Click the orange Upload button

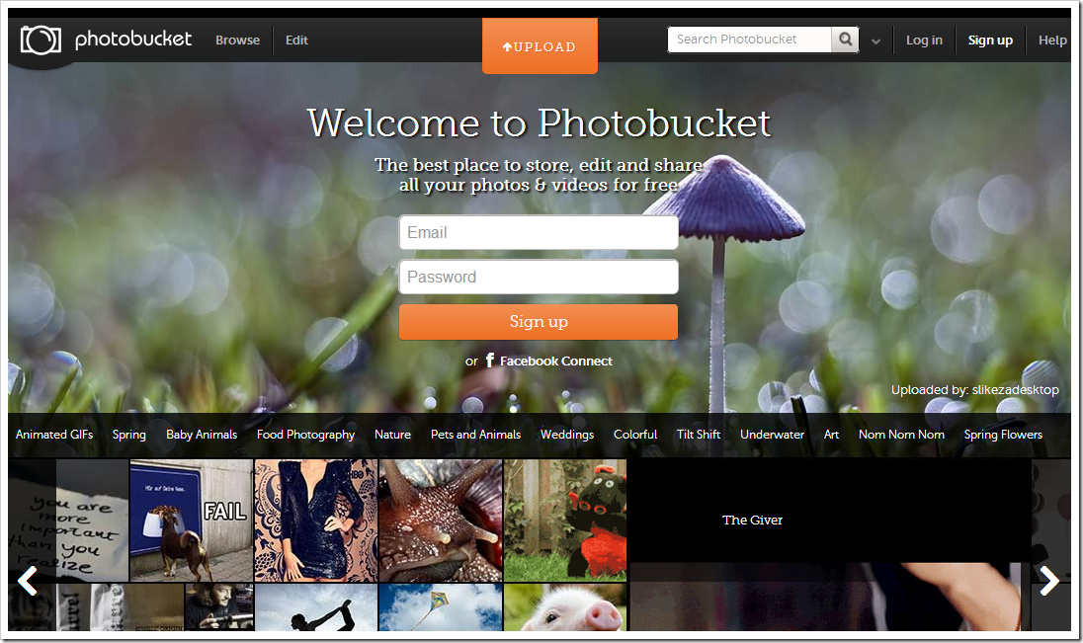pyautogui.click(x=540, y=46)
